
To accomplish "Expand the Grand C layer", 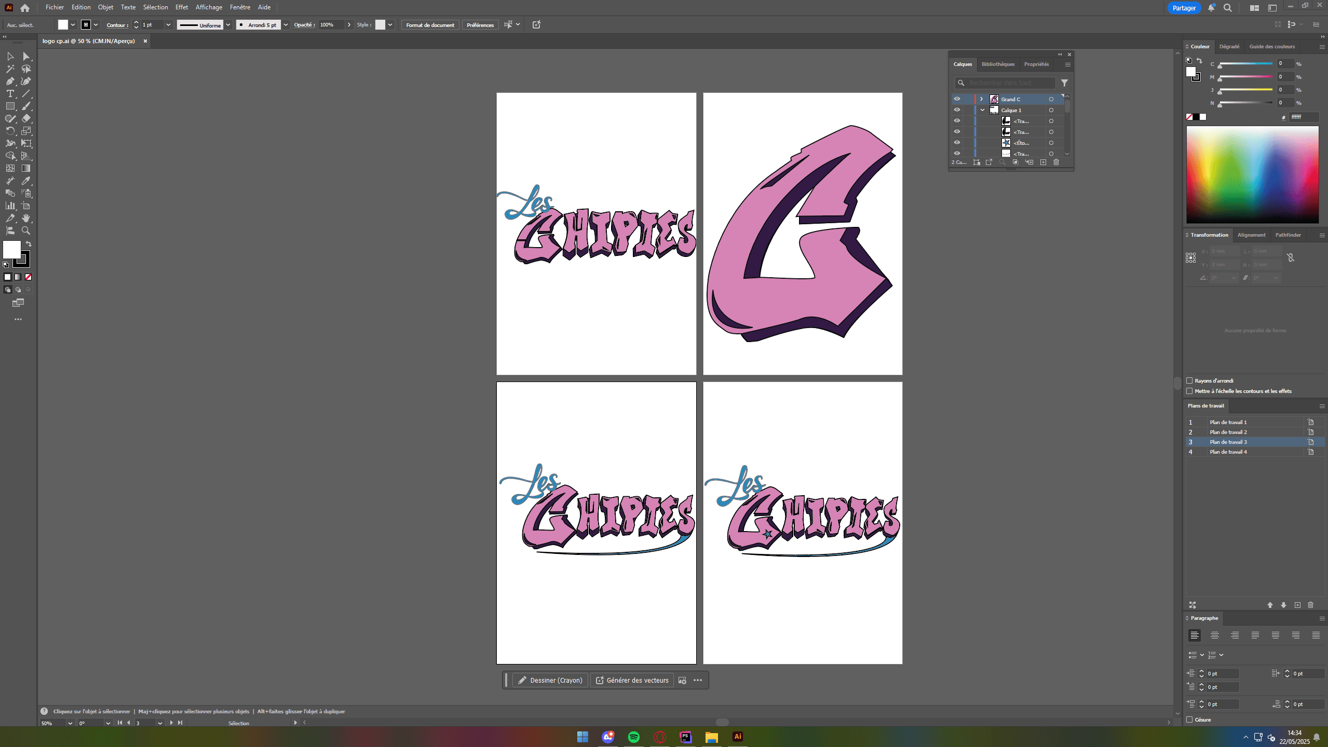I will tap(981, 99).
